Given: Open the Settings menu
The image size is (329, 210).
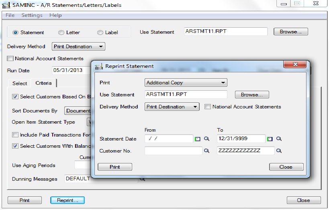Looking at the screenshot, I should 32,15.
